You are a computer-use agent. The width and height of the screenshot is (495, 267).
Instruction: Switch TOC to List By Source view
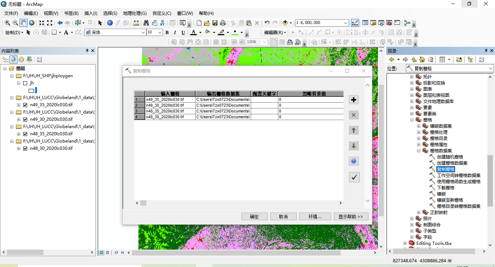click(x=13, y=59)
